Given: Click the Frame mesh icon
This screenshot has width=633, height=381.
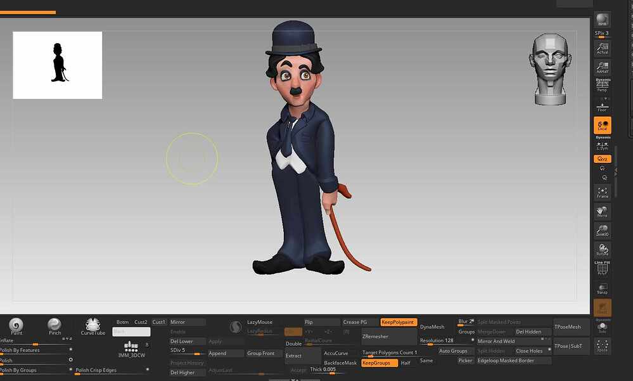Looking at the screenshot, I should coord(603,192).
